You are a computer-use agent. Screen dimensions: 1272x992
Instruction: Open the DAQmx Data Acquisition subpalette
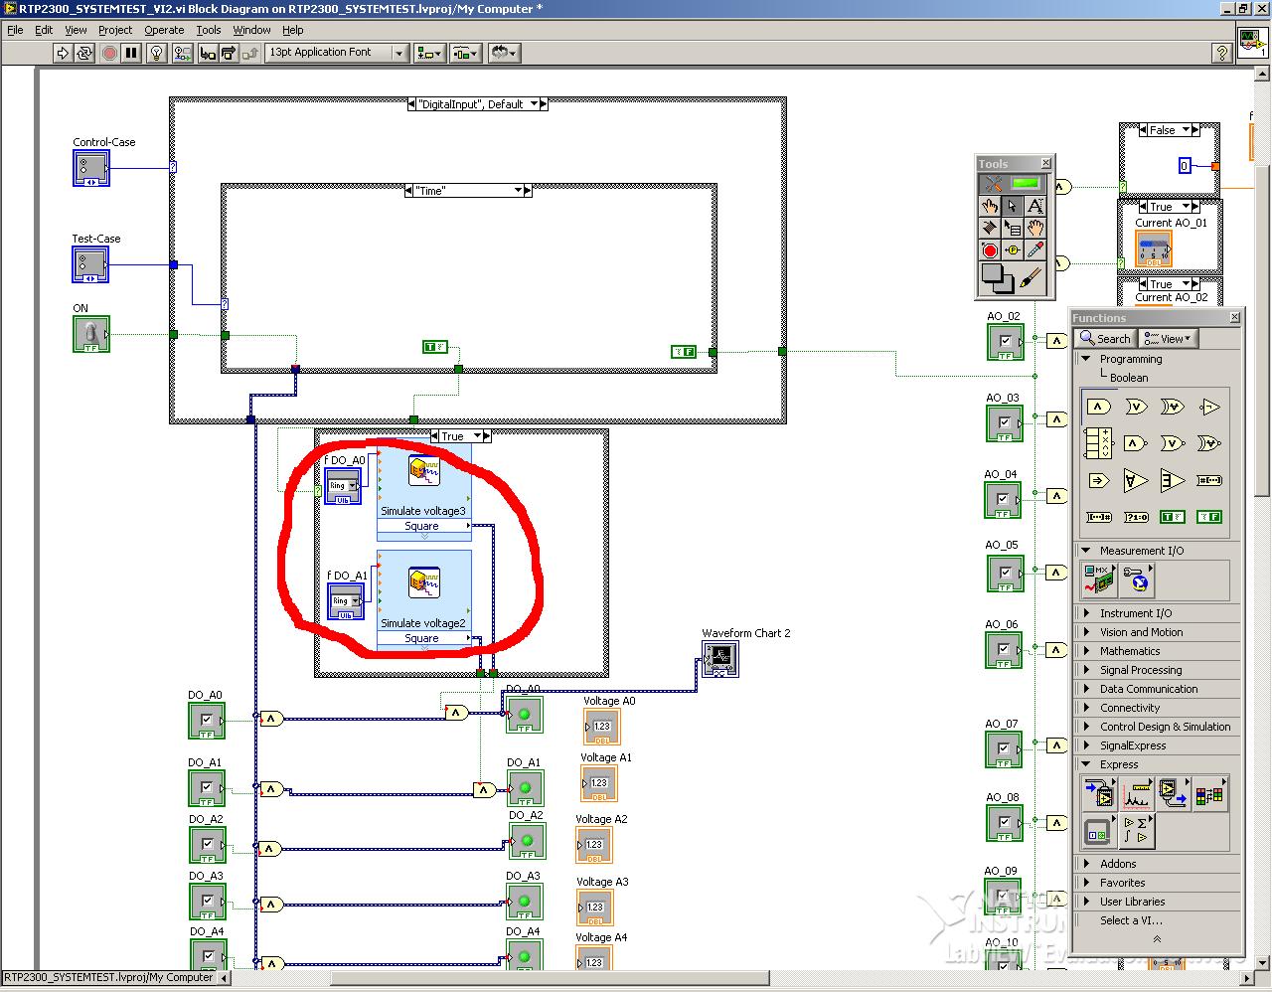click(x=1098, y=579)
